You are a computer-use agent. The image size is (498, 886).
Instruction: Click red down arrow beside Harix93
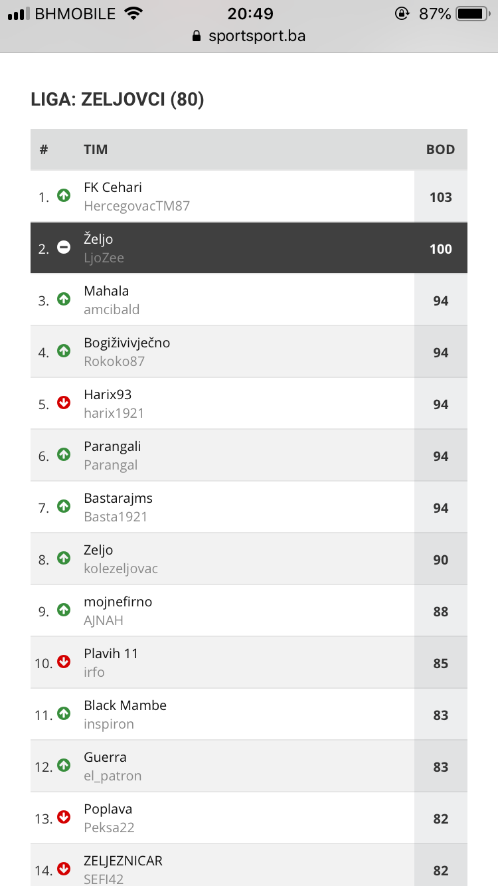(x=64, y=403)
